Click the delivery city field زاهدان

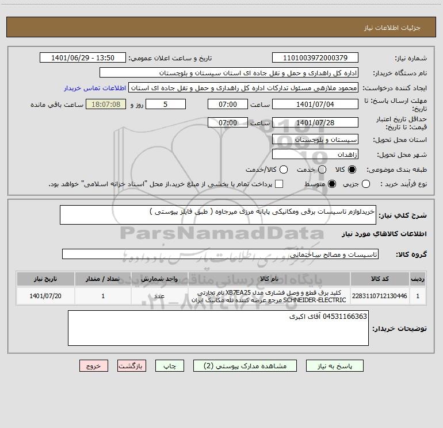pyautogui.click(x=315, y=155)
